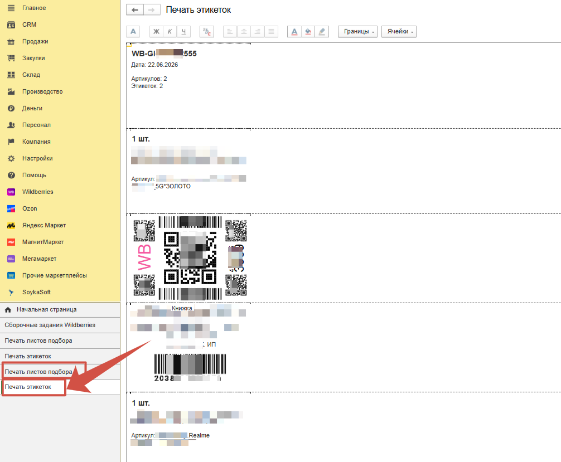This screenshot has height=462, width=561.
Task: Align cell text to the right
Action: pyautogui.click(x=257, y=31)
